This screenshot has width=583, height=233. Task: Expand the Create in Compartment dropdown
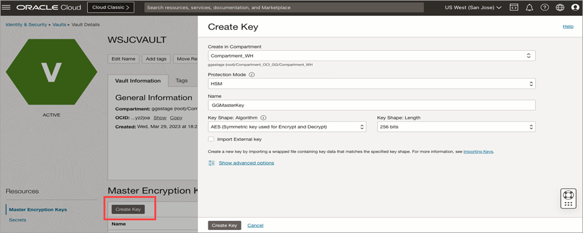tap(372, 56)
